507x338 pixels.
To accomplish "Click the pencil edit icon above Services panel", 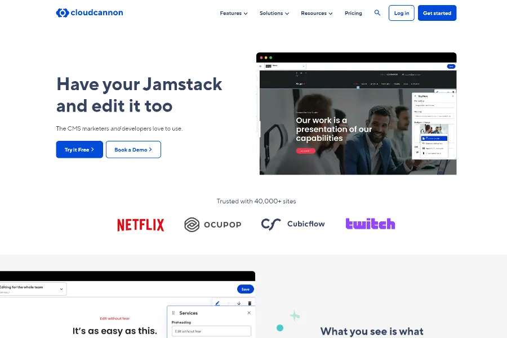I will pos(217,303).
